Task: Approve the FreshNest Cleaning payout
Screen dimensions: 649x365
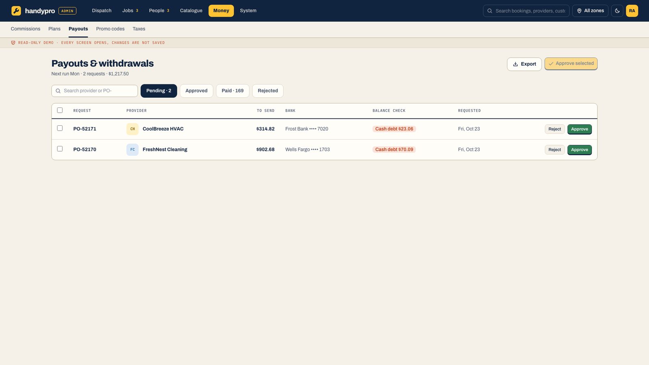Action: click(x=579, y=150)
